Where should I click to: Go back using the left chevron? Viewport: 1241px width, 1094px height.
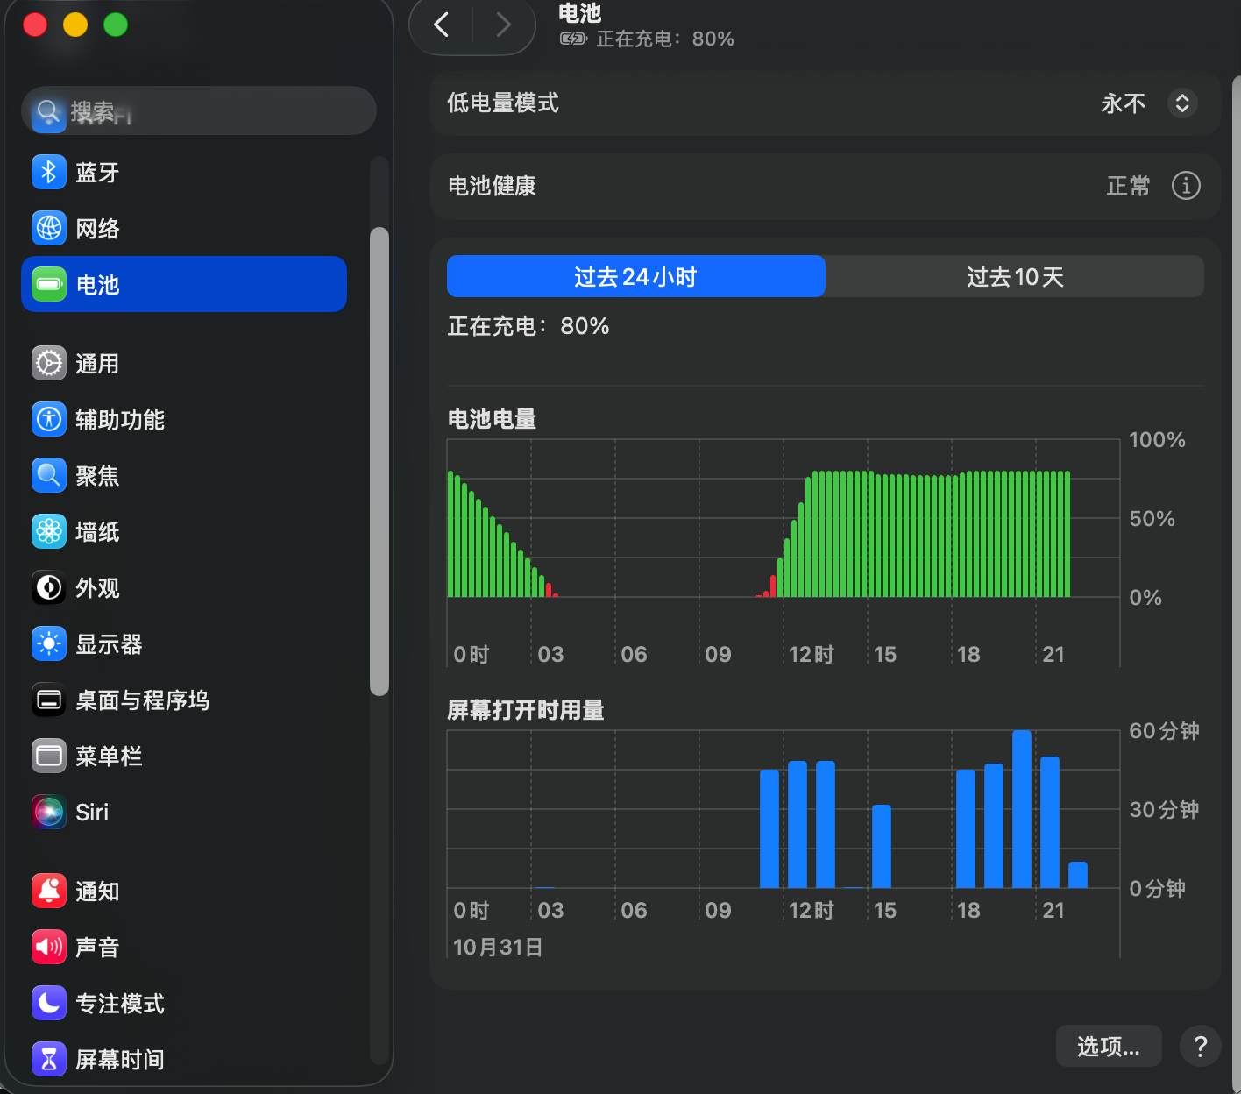[442, 25]
